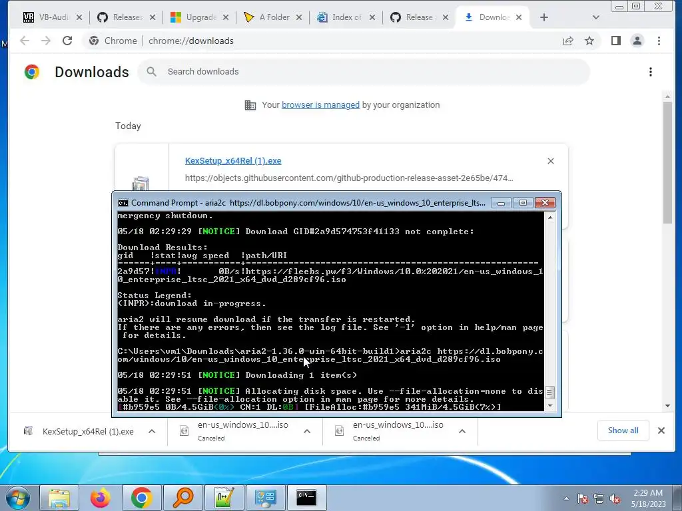This screenshot has height=511, width=682.
Task: Open a new browser tab
Action: coord(543,17)
